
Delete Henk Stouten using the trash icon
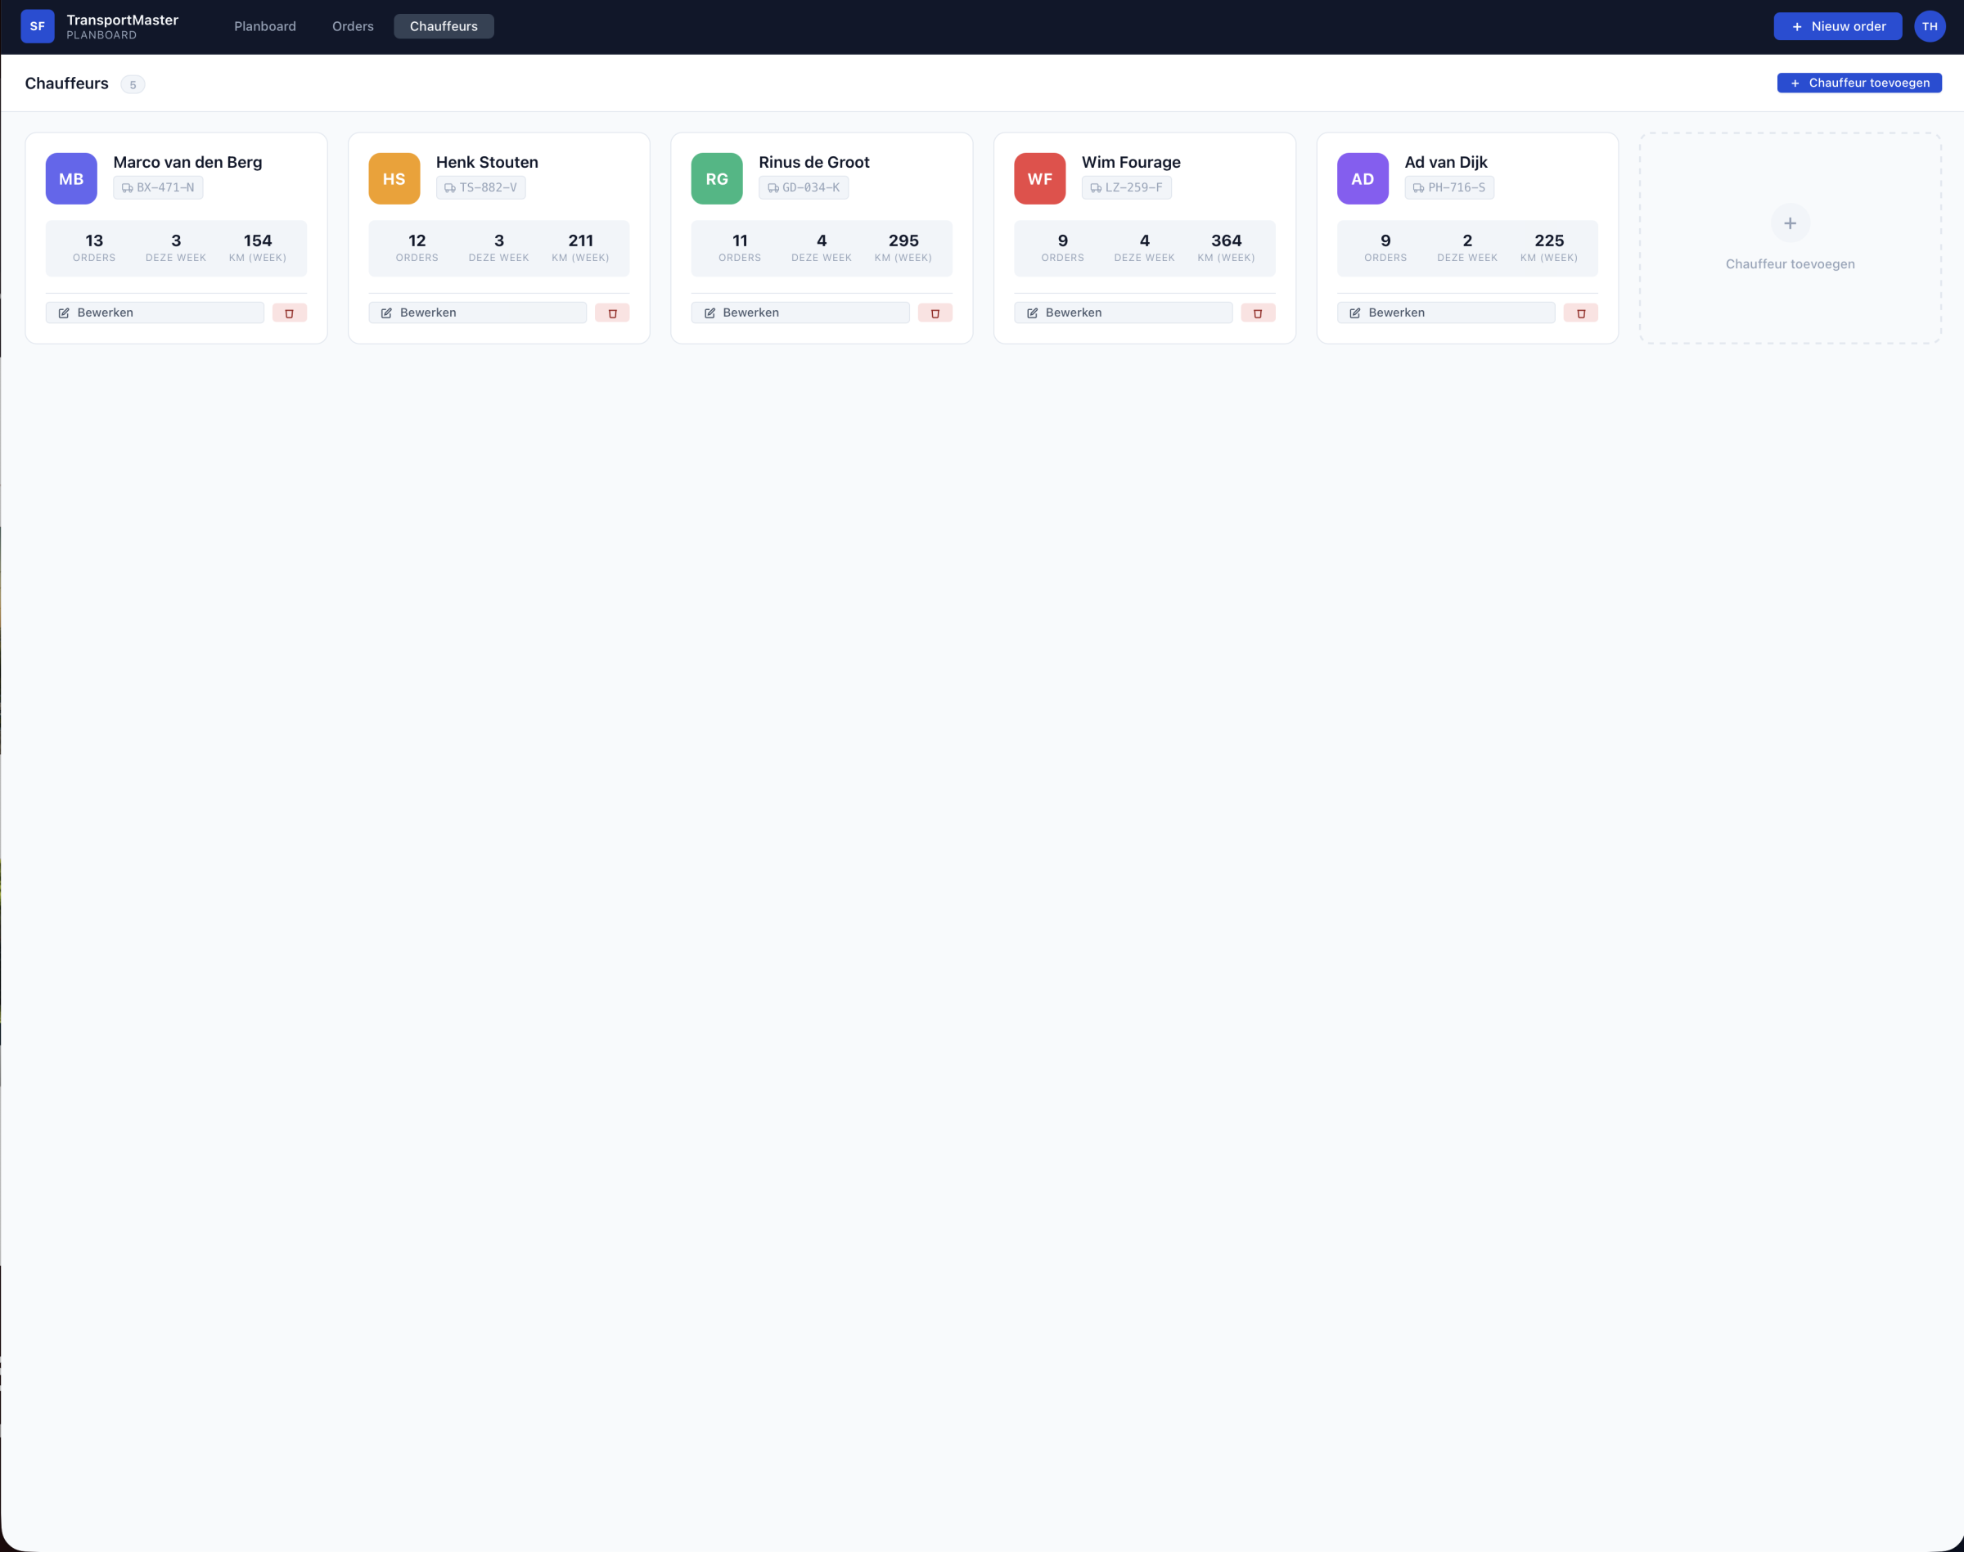(x=614, y=313)
